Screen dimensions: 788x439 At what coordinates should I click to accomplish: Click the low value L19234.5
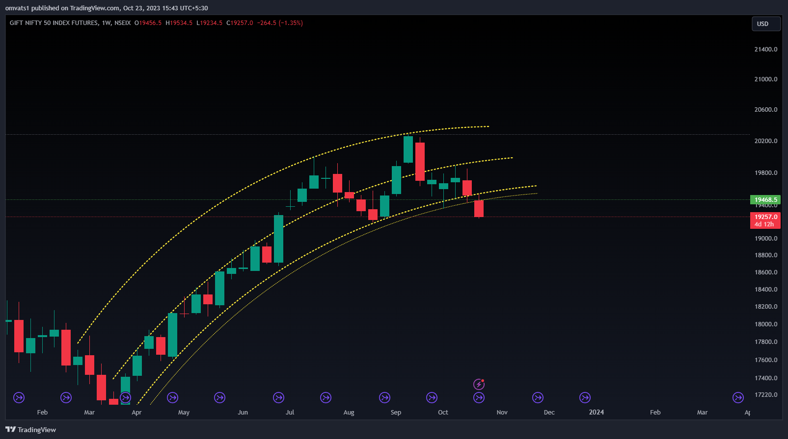pos(210,23)
